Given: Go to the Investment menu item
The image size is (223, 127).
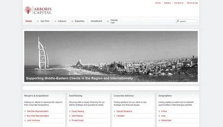Looking at the screenshot, I should (96, 21).
